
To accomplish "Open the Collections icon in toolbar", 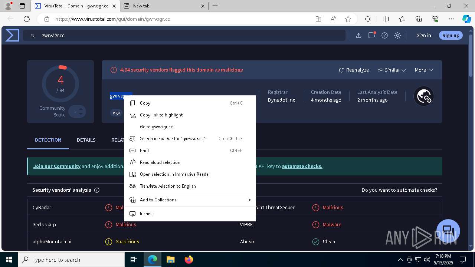I will (419, 19).
